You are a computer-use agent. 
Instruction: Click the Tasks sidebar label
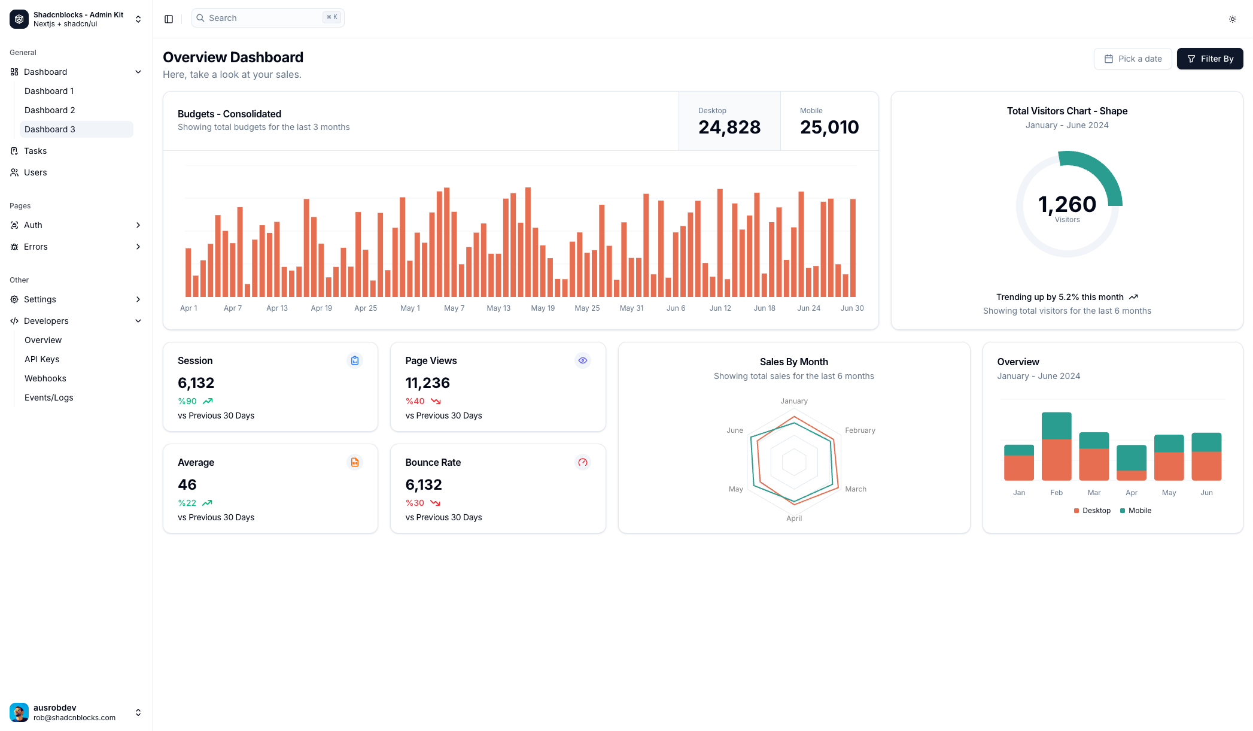tap(35, 151)
